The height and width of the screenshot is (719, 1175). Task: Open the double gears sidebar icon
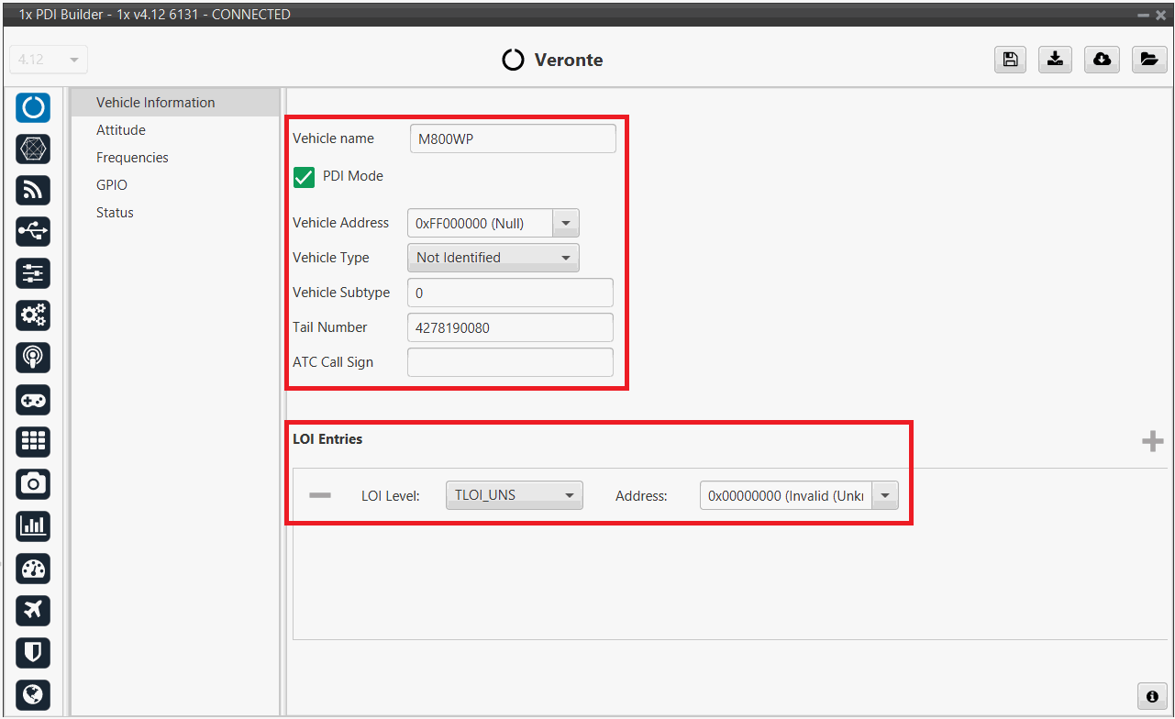[33, 315]
